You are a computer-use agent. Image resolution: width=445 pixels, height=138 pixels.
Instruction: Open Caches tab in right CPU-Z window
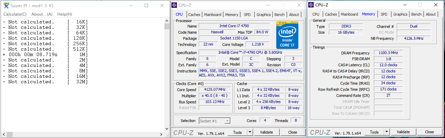pyautogui.click(x=331, y=14)
